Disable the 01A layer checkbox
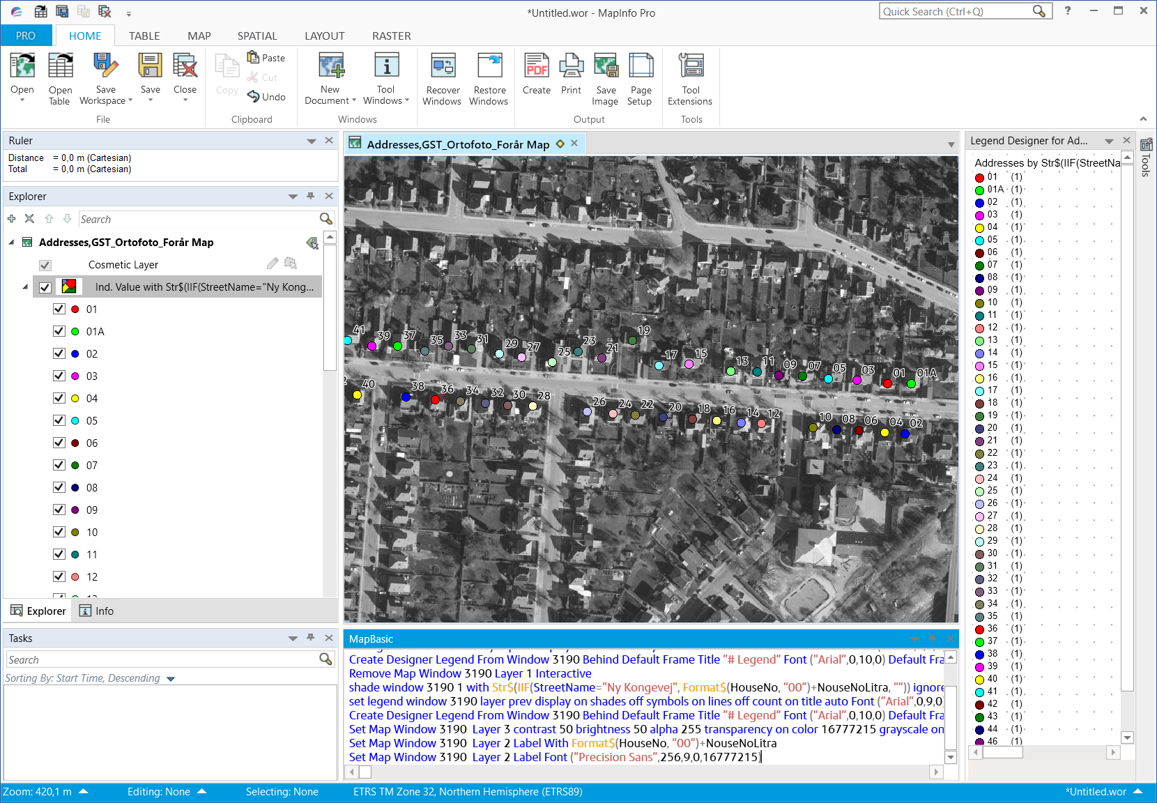 point(59,331)
